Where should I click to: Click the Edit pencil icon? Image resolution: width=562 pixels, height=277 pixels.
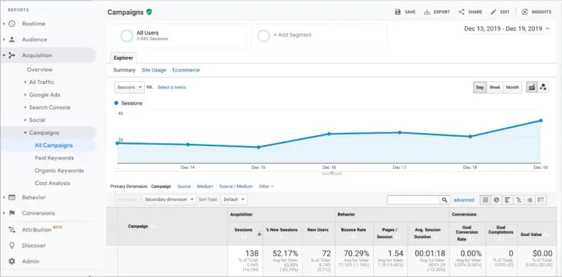click(x=493, y=12)
